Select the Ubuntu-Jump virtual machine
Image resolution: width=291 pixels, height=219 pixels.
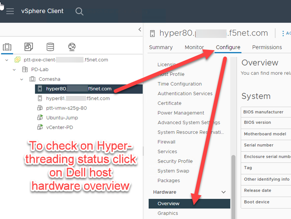[62, 118]
